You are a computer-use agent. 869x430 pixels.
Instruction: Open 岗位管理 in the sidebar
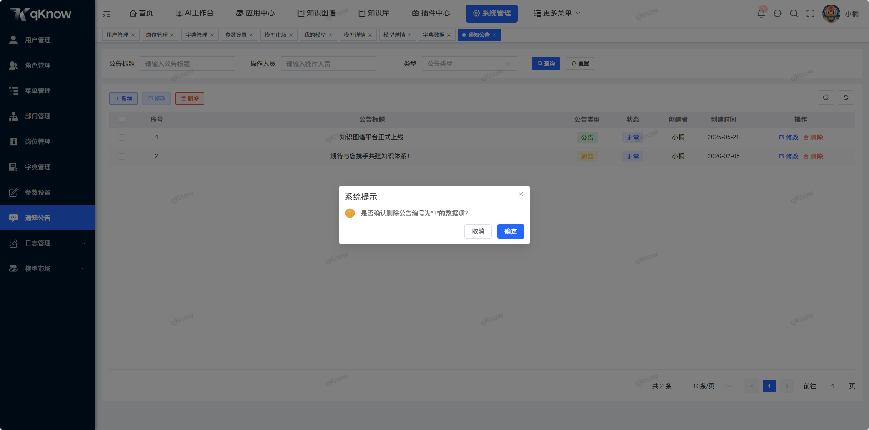48,142
